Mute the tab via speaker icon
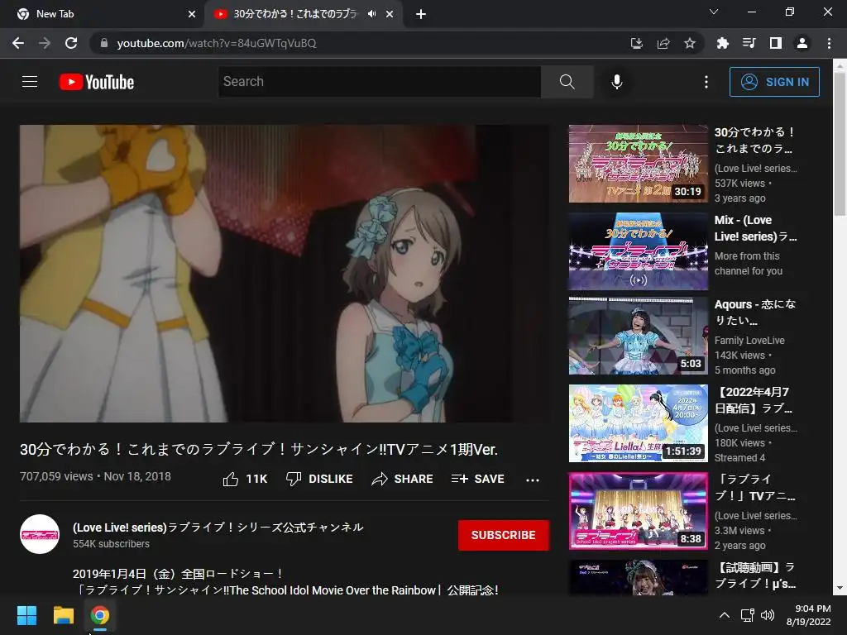847x635 pixels. coord(371,14)
